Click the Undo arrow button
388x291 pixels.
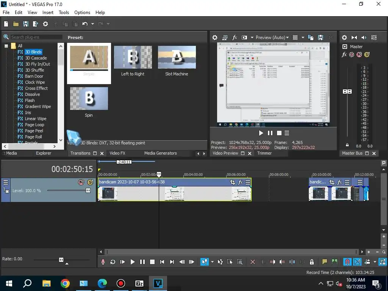point(85,24)
